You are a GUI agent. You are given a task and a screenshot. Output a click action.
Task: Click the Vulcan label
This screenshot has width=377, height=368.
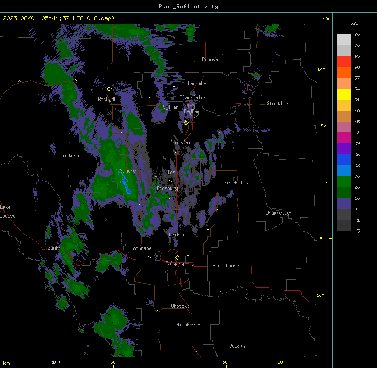[237, 346]
